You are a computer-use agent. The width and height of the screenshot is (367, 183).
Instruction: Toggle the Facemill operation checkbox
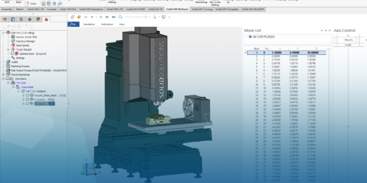27,95
